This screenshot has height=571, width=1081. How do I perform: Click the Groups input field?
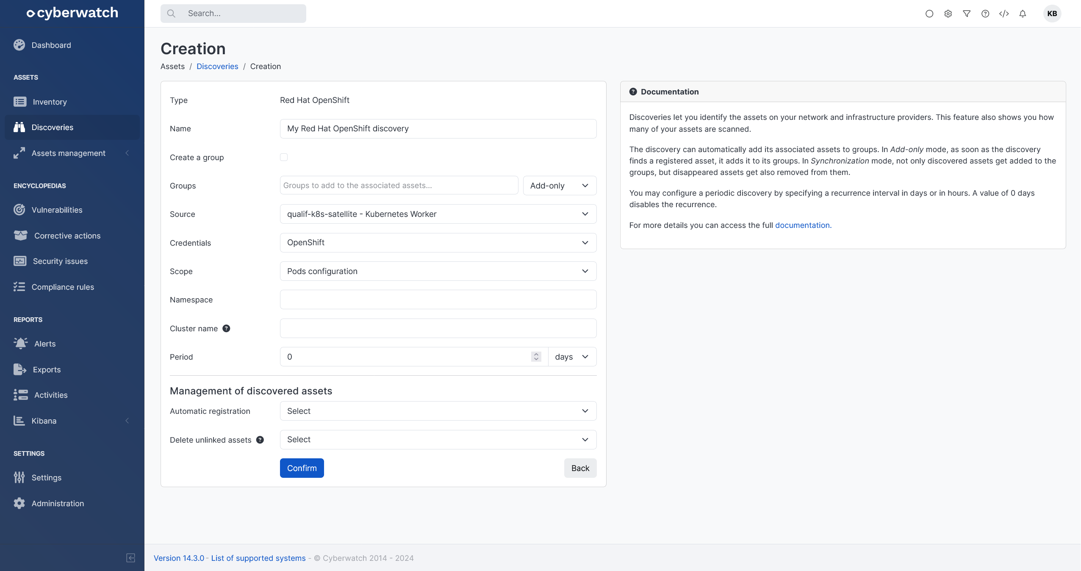[x=399, y=186]
